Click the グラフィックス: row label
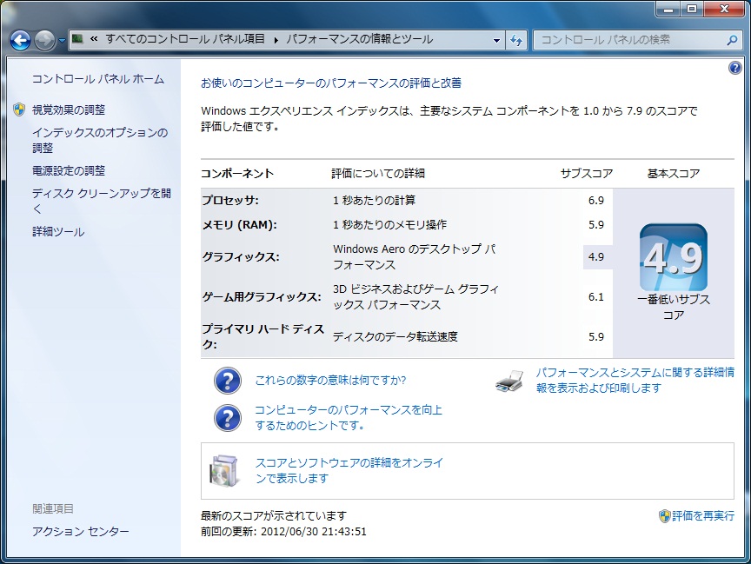The width and height of the screenshot is (751, 564). pyautogui.click(x=241, y=257)
